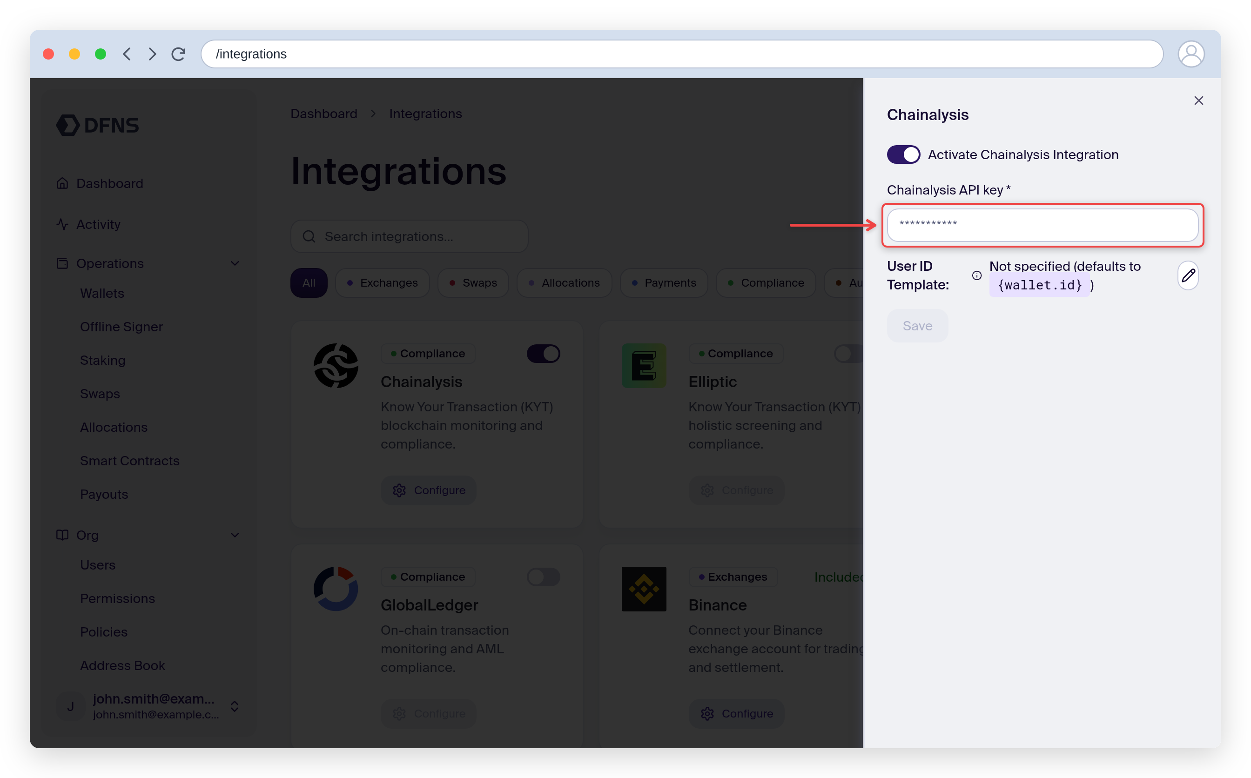Click the GlobalLedger logo on card
This screenshot has height=778, width=1251.
point(336,589)
